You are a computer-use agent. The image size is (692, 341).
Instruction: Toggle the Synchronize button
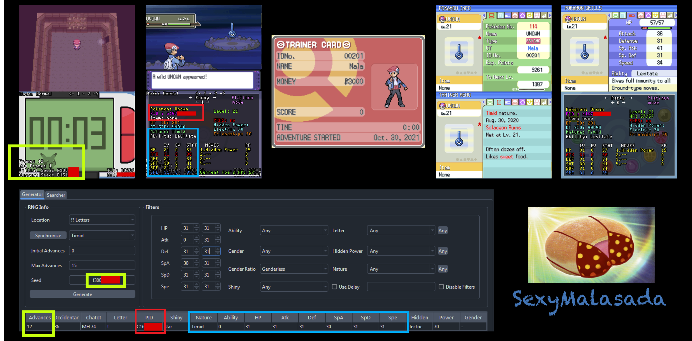48,235
